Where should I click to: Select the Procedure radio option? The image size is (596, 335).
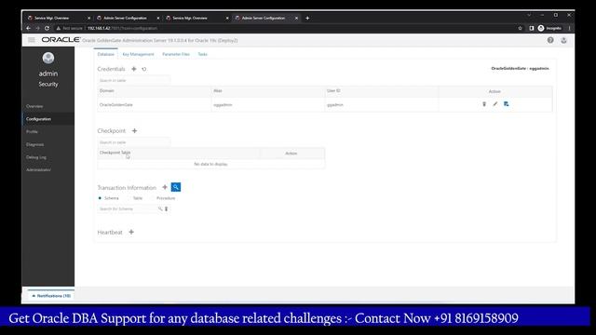(x=153, y=198)
